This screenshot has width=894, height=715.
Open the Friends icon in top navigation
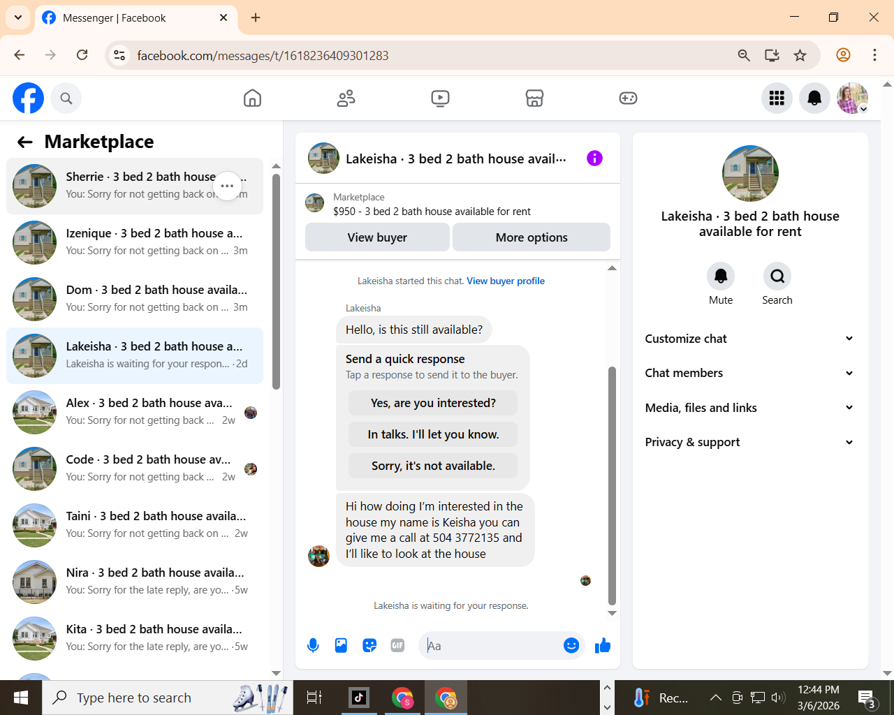(346, 98)
